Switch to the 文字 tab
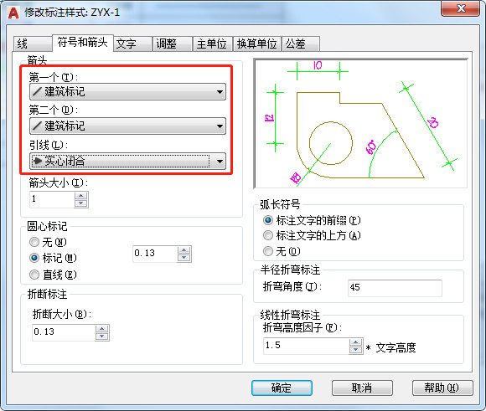Screen dimensions: 486x411 point(132,44)
